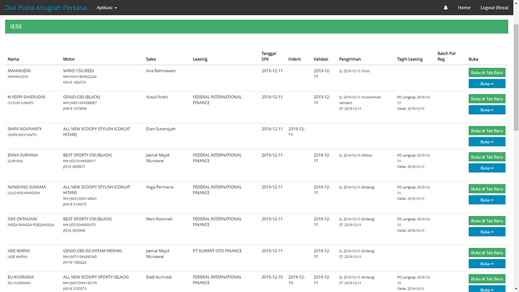Select the name ADE WARYA
Image resolution: width=519 pixels, height=292 pixels.
(19, 251)
